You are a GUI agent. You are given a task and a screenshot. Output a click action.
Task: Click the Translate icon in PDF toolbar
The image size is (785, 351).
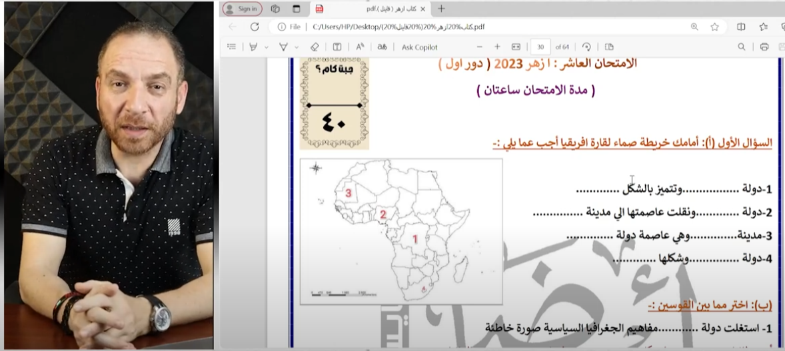(x=382, y=47)
